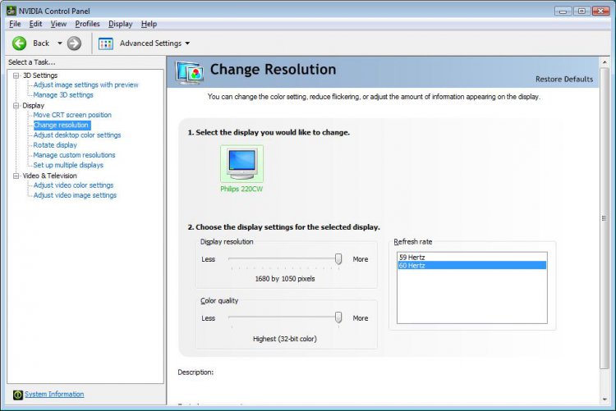Open the Back history dropdown arrow

(x=60, y=43)
